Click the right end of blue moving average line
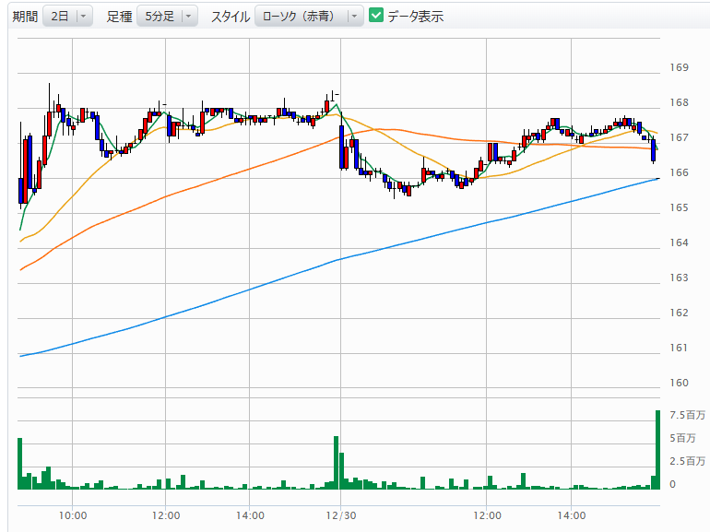 click(x=657, y=179)
